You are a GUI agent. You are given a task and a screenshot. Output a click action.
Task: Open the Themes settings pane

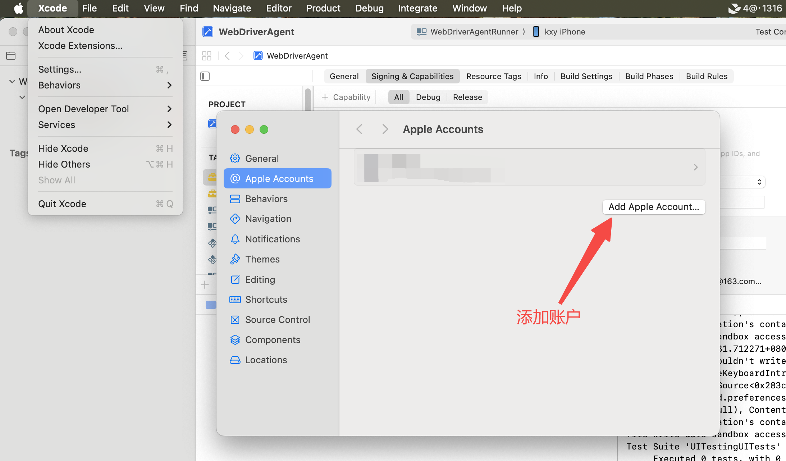pos(262,259)
